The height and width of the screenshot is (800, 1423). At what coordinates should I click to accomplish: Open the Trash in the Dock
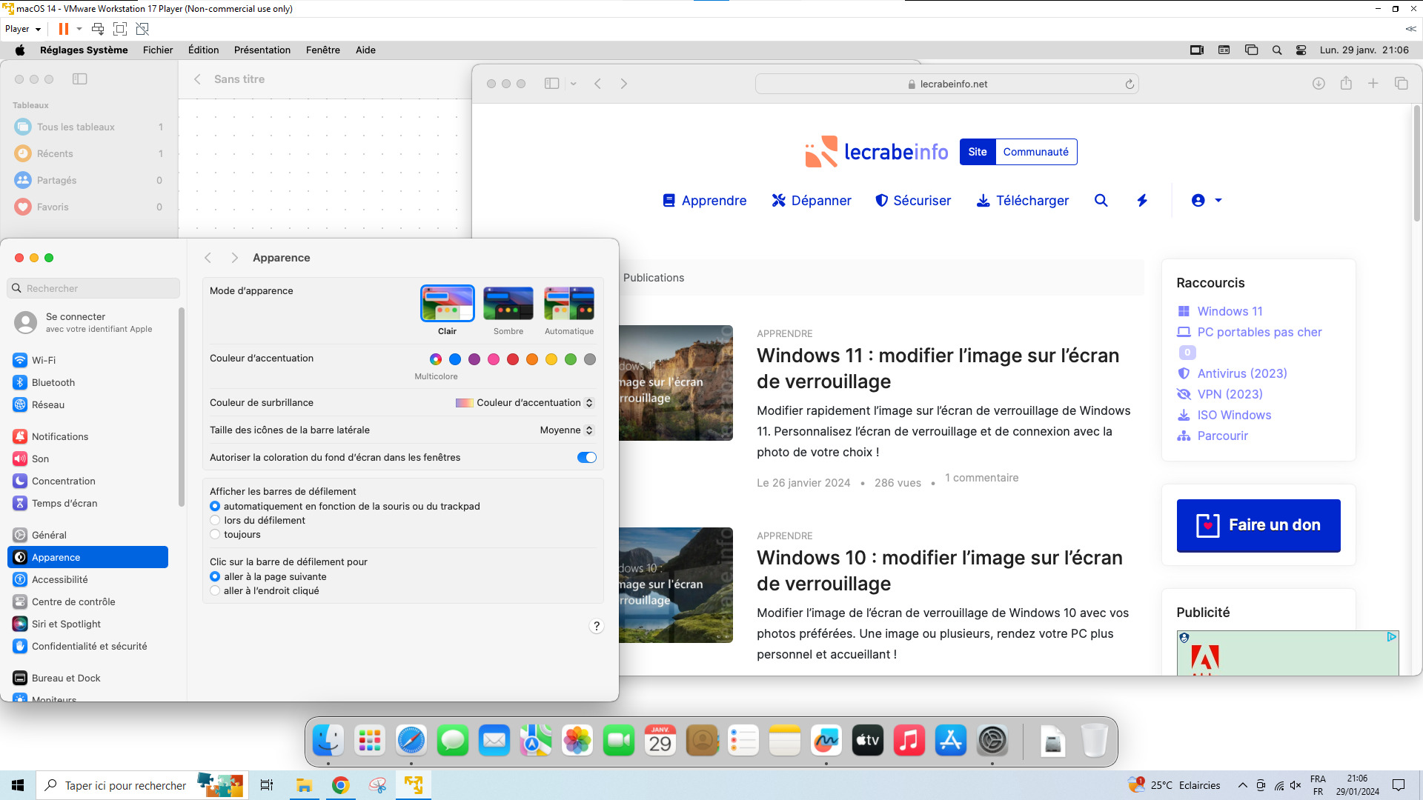coord(1094,740)
